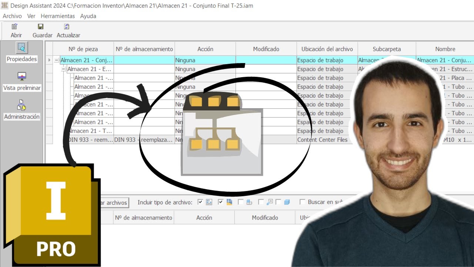Click the row selector arrow of first row

pos(49,60)
